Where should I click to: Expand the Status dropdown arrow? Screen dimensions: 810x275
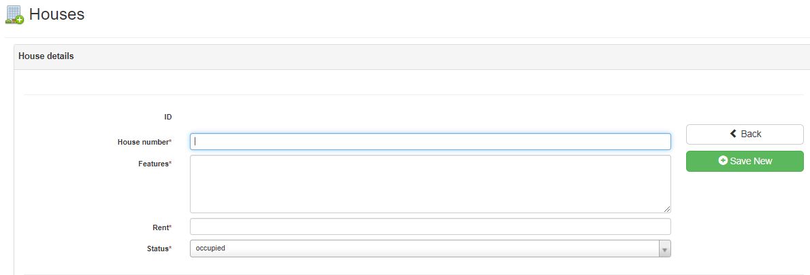pyautogui.click(x=665, y=249)
